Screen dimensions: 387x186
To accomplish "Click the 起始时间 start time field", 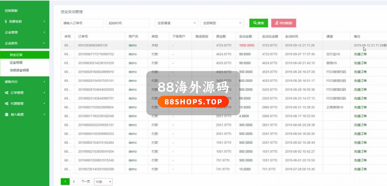I will (x=128, y=23).
